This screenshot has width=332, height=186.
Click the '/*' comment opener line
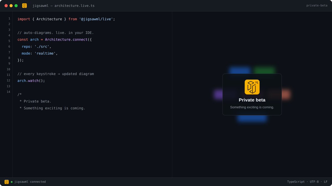[x=19, y=95]
